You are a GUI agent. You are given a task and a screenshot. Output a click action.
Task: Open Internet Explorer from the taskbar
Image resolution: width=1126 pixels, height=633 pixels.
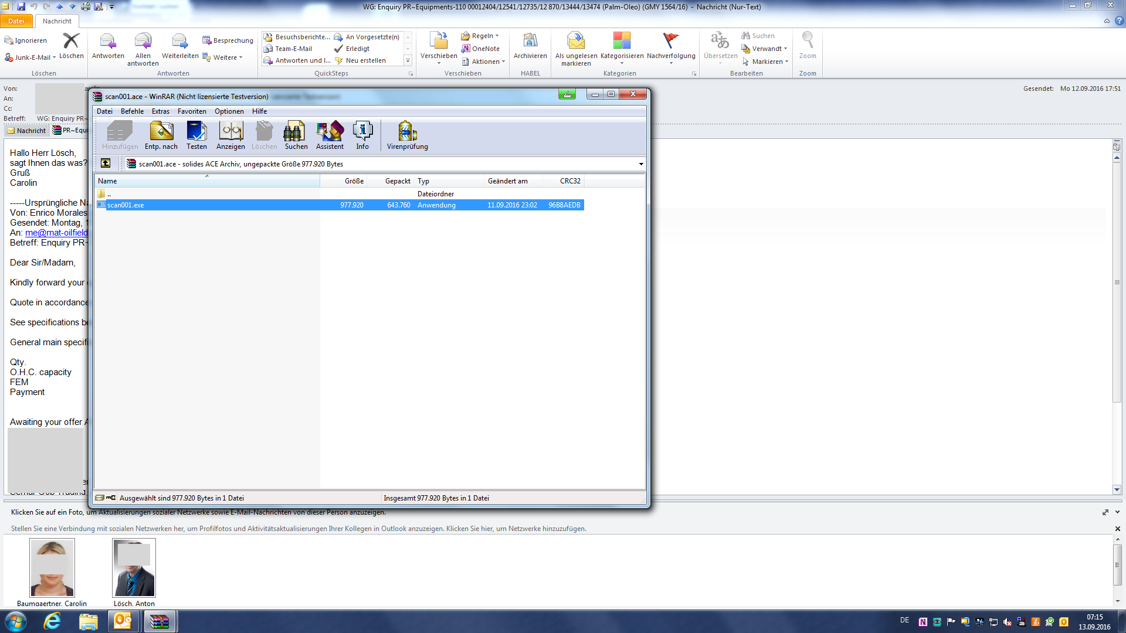(x=52, y=621)
